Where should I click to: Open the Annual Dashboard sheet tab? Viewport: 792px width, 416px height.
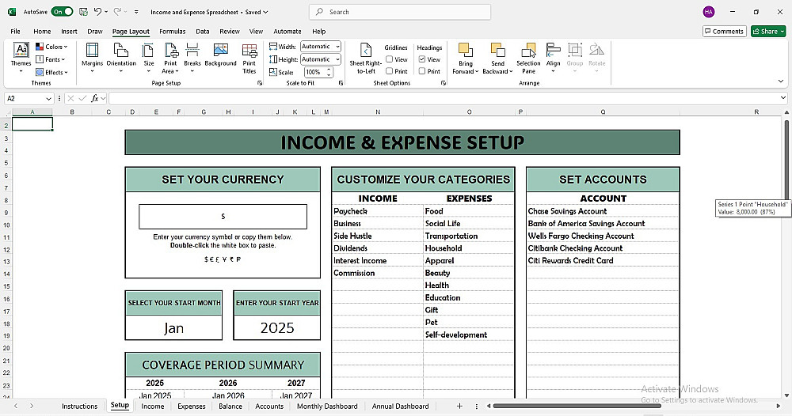click(x=400, y=406)
